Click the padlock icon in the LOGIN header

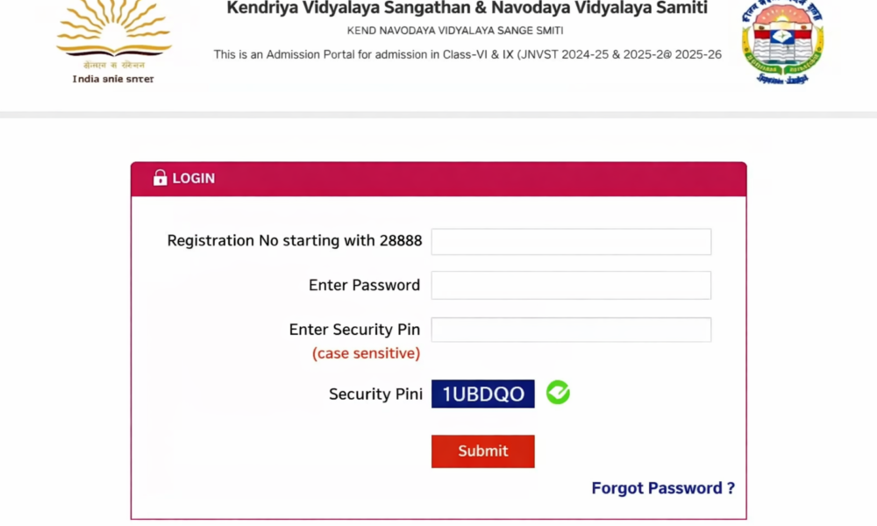coord(160,178)
